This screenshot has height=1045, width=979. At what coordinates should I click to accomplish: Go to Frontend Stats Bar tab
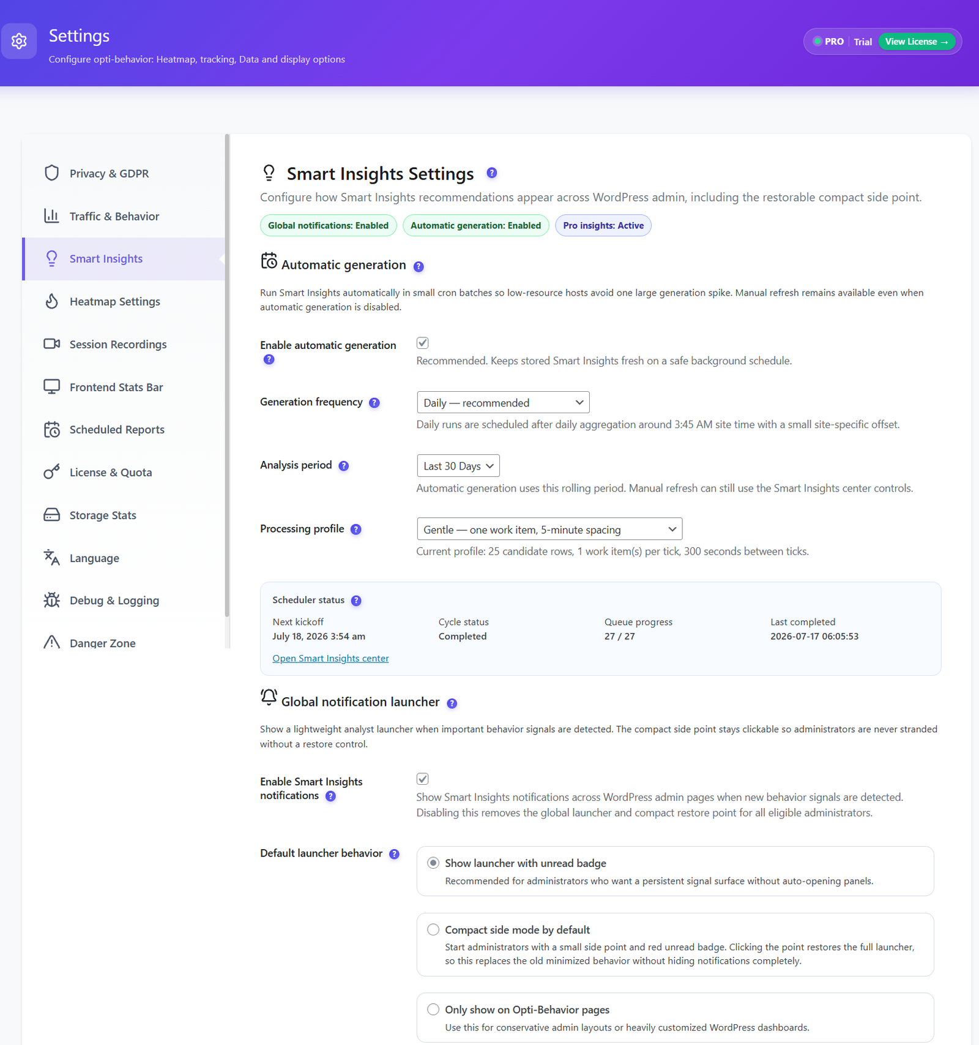pyautogui.click(x=124, y=387)
